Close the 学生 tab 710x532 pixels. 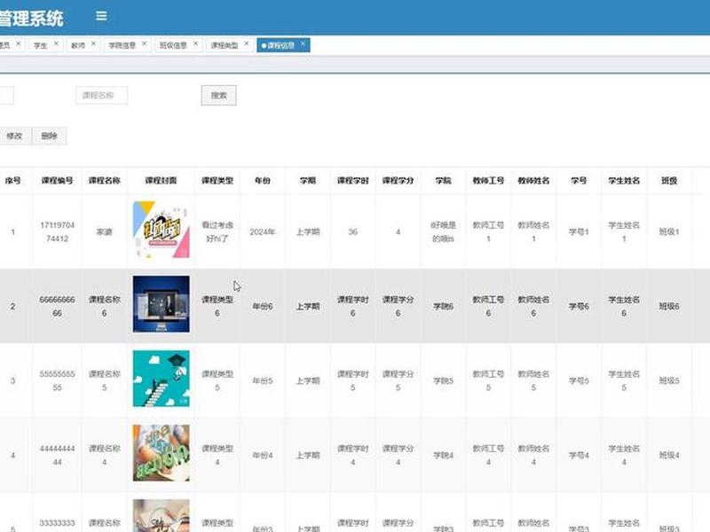[x=56, y=43]
